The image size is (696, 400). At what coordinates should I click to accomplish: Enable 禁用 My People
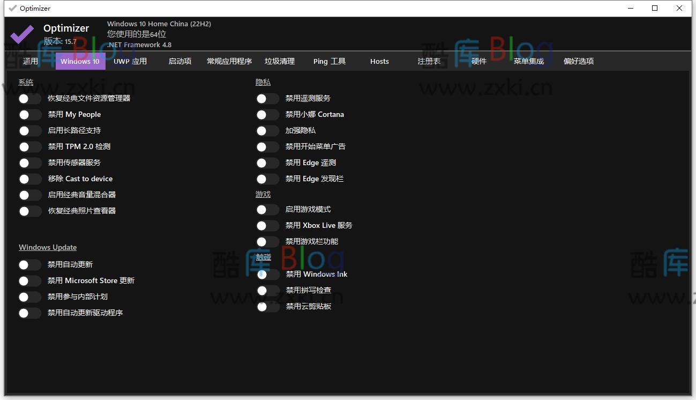pos(30,114)
